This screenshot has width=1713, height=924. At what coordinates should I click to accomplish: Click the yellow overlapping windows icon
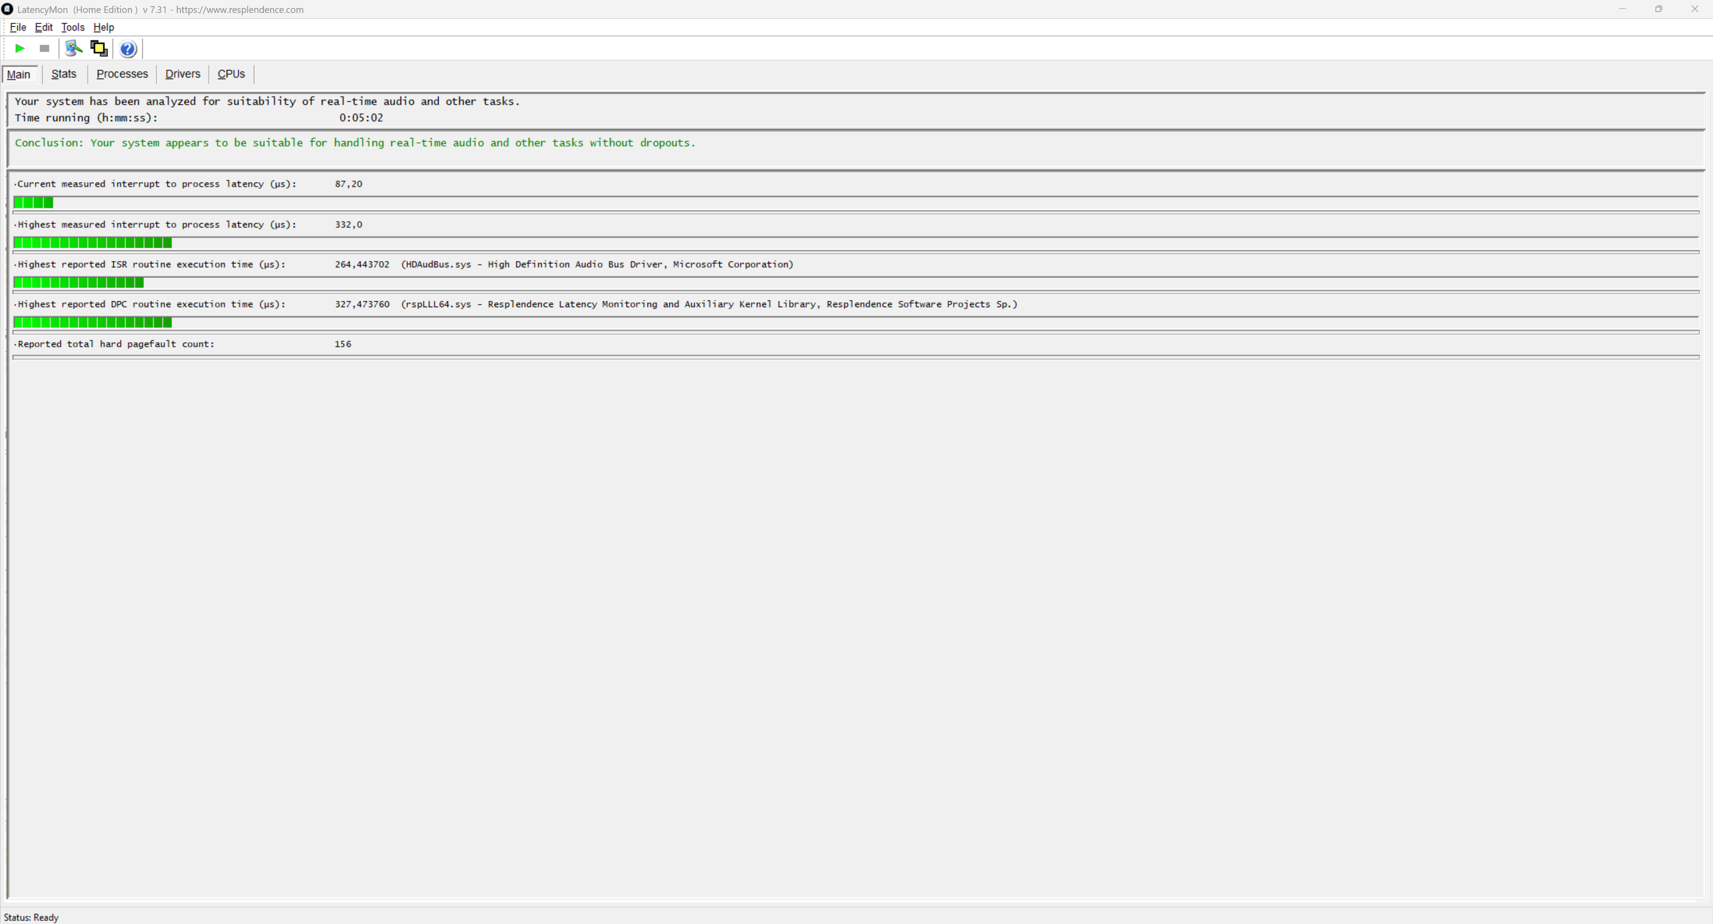(x=99, y=49)
